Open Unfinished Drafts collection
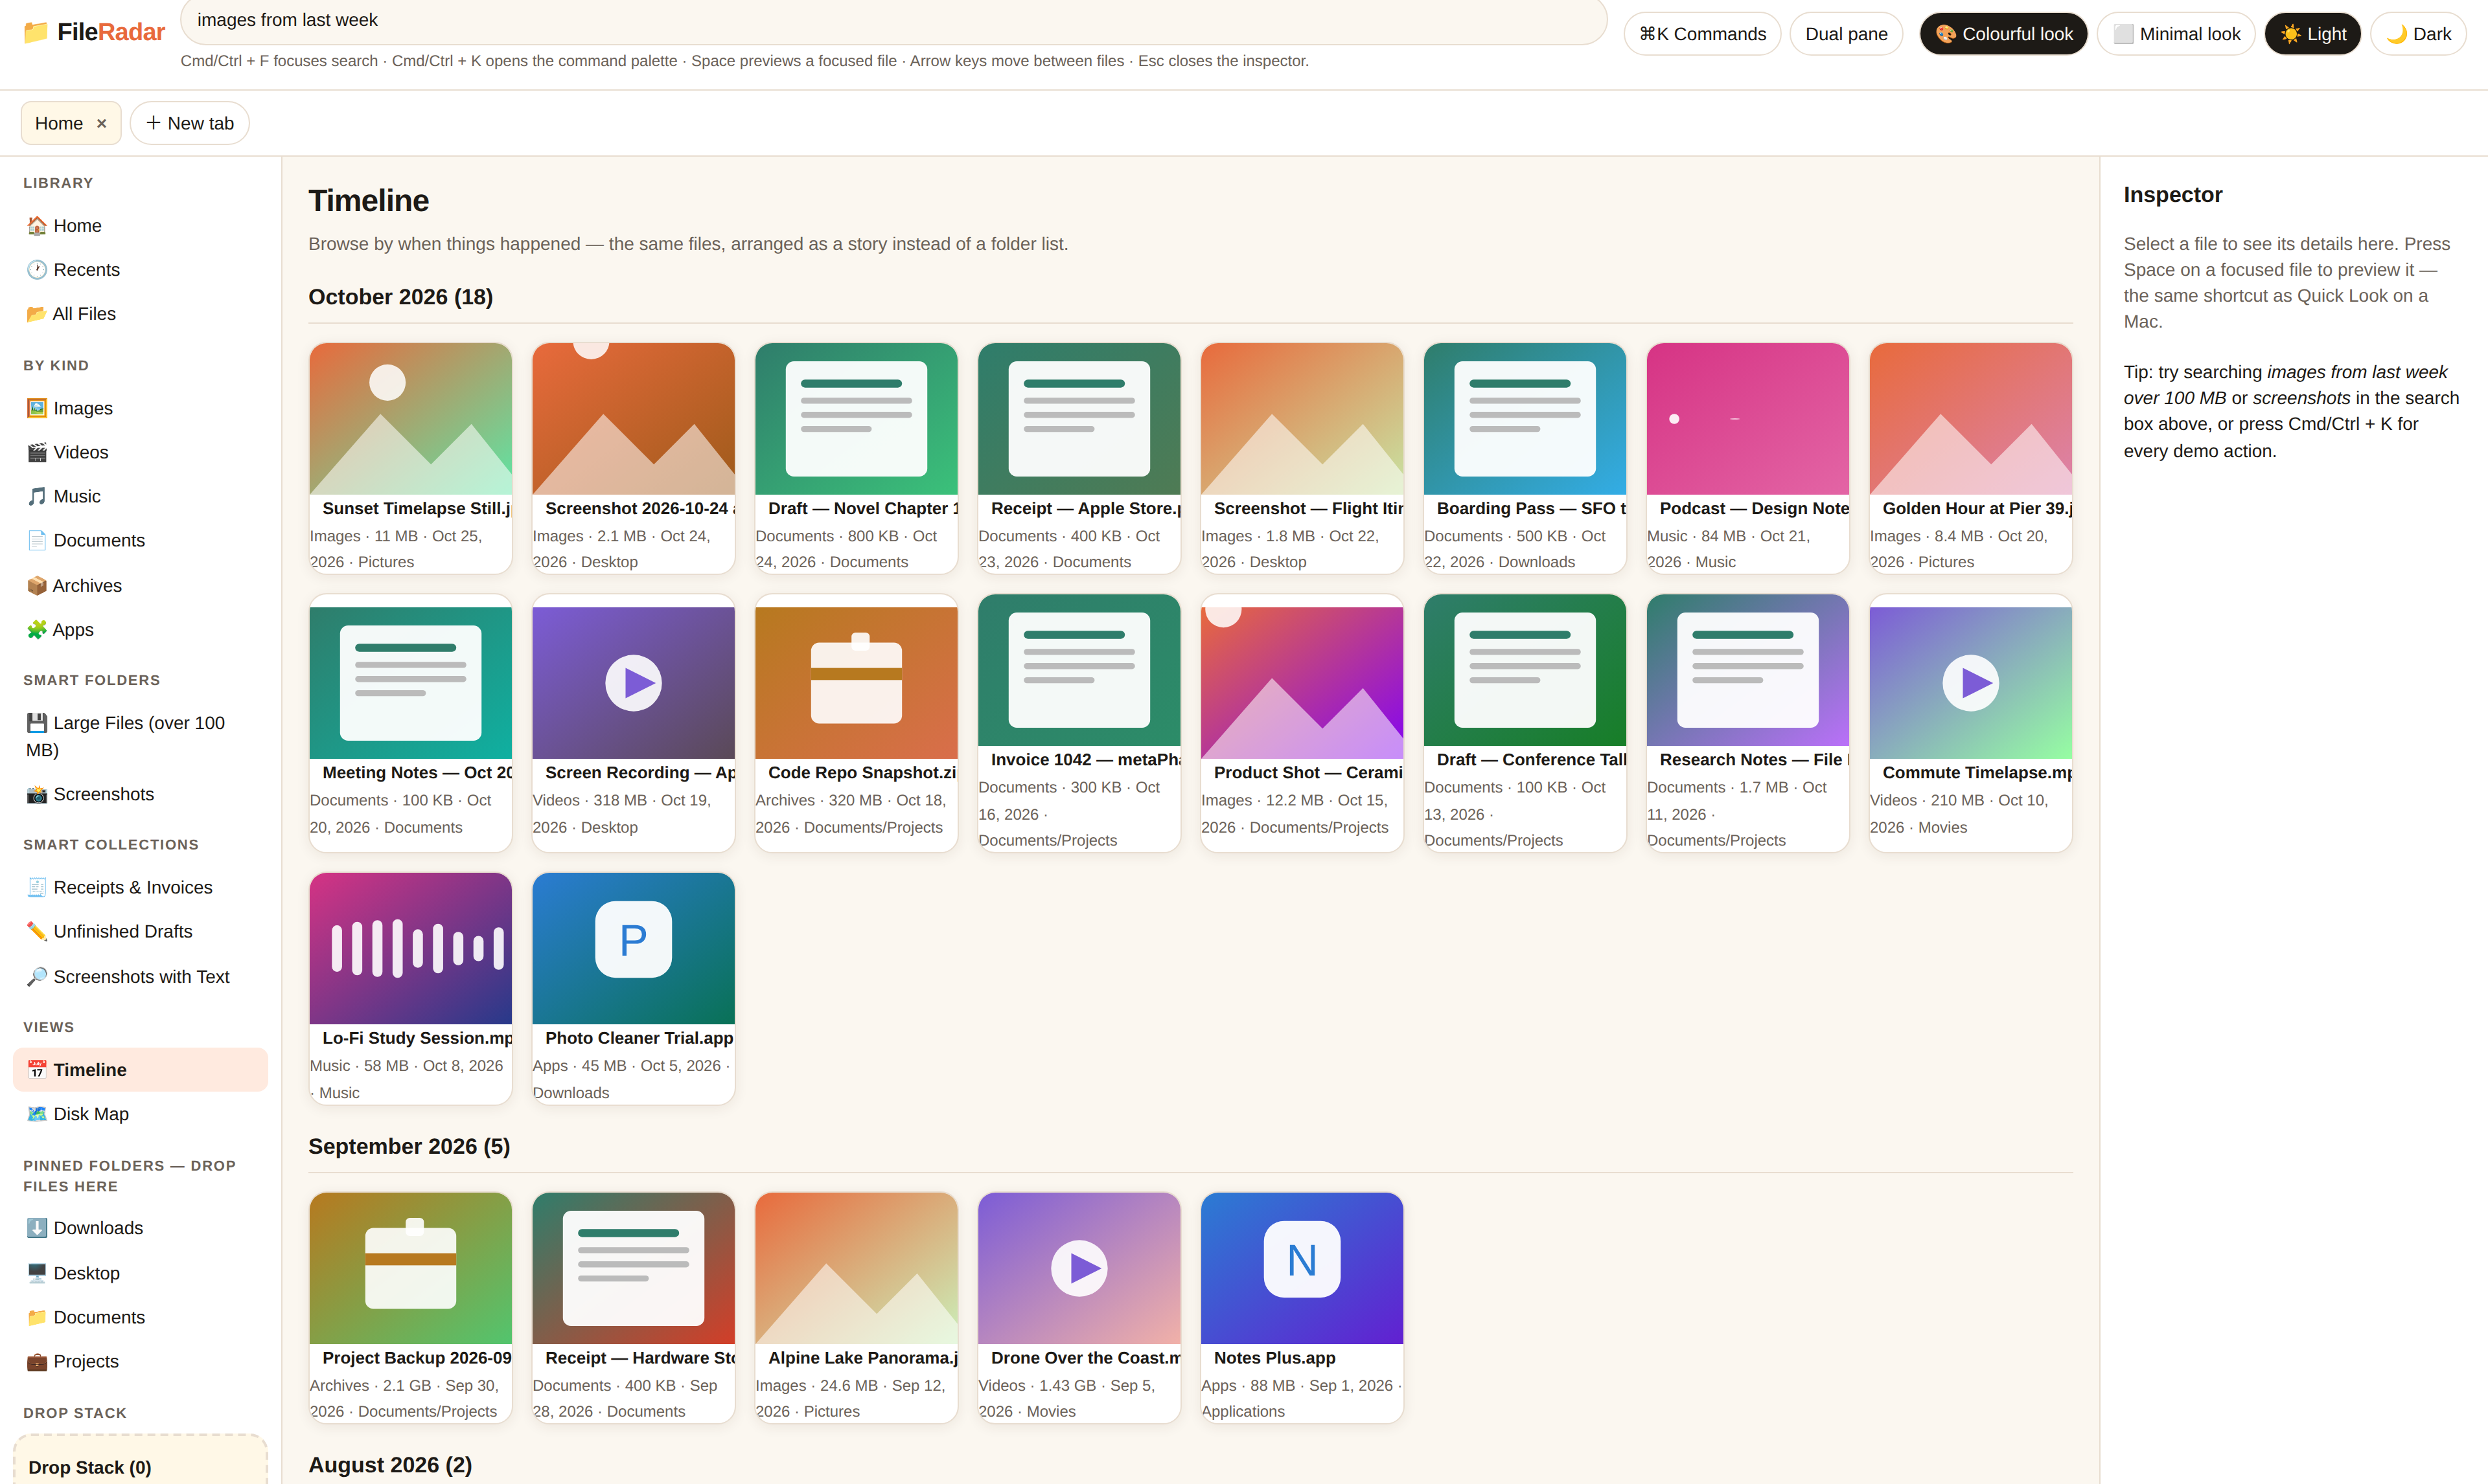 [x=140, y=931]
